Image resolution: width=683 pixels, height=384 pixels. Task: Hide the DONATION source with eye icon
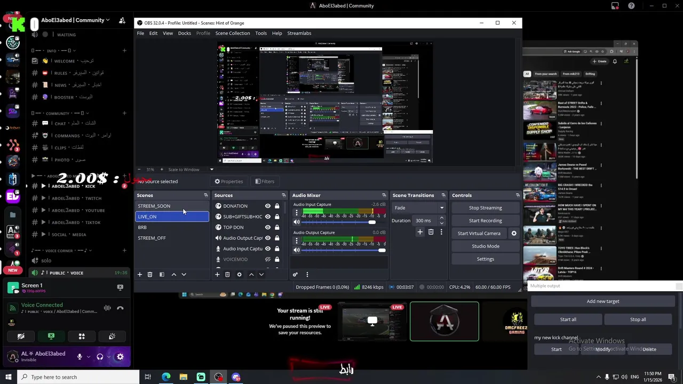pos(268,206)
